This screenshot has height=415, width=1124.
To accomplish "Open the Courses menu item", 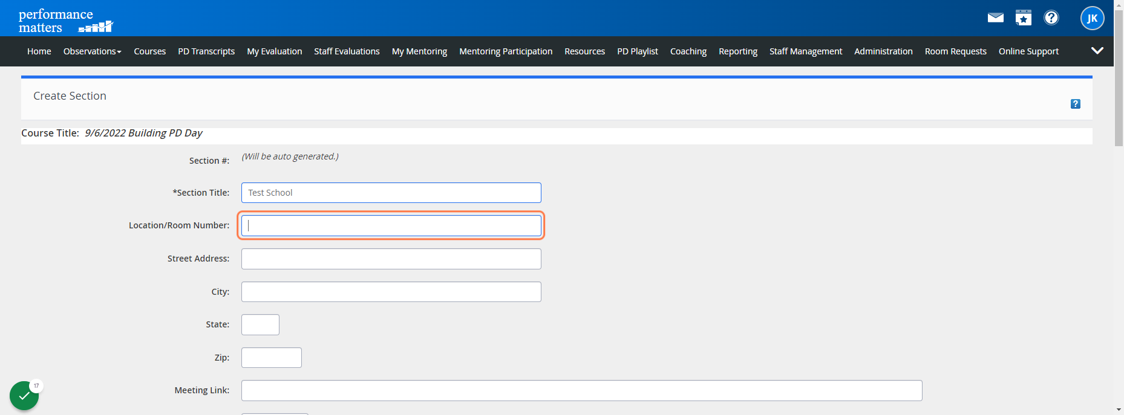I will click(149, 51).
